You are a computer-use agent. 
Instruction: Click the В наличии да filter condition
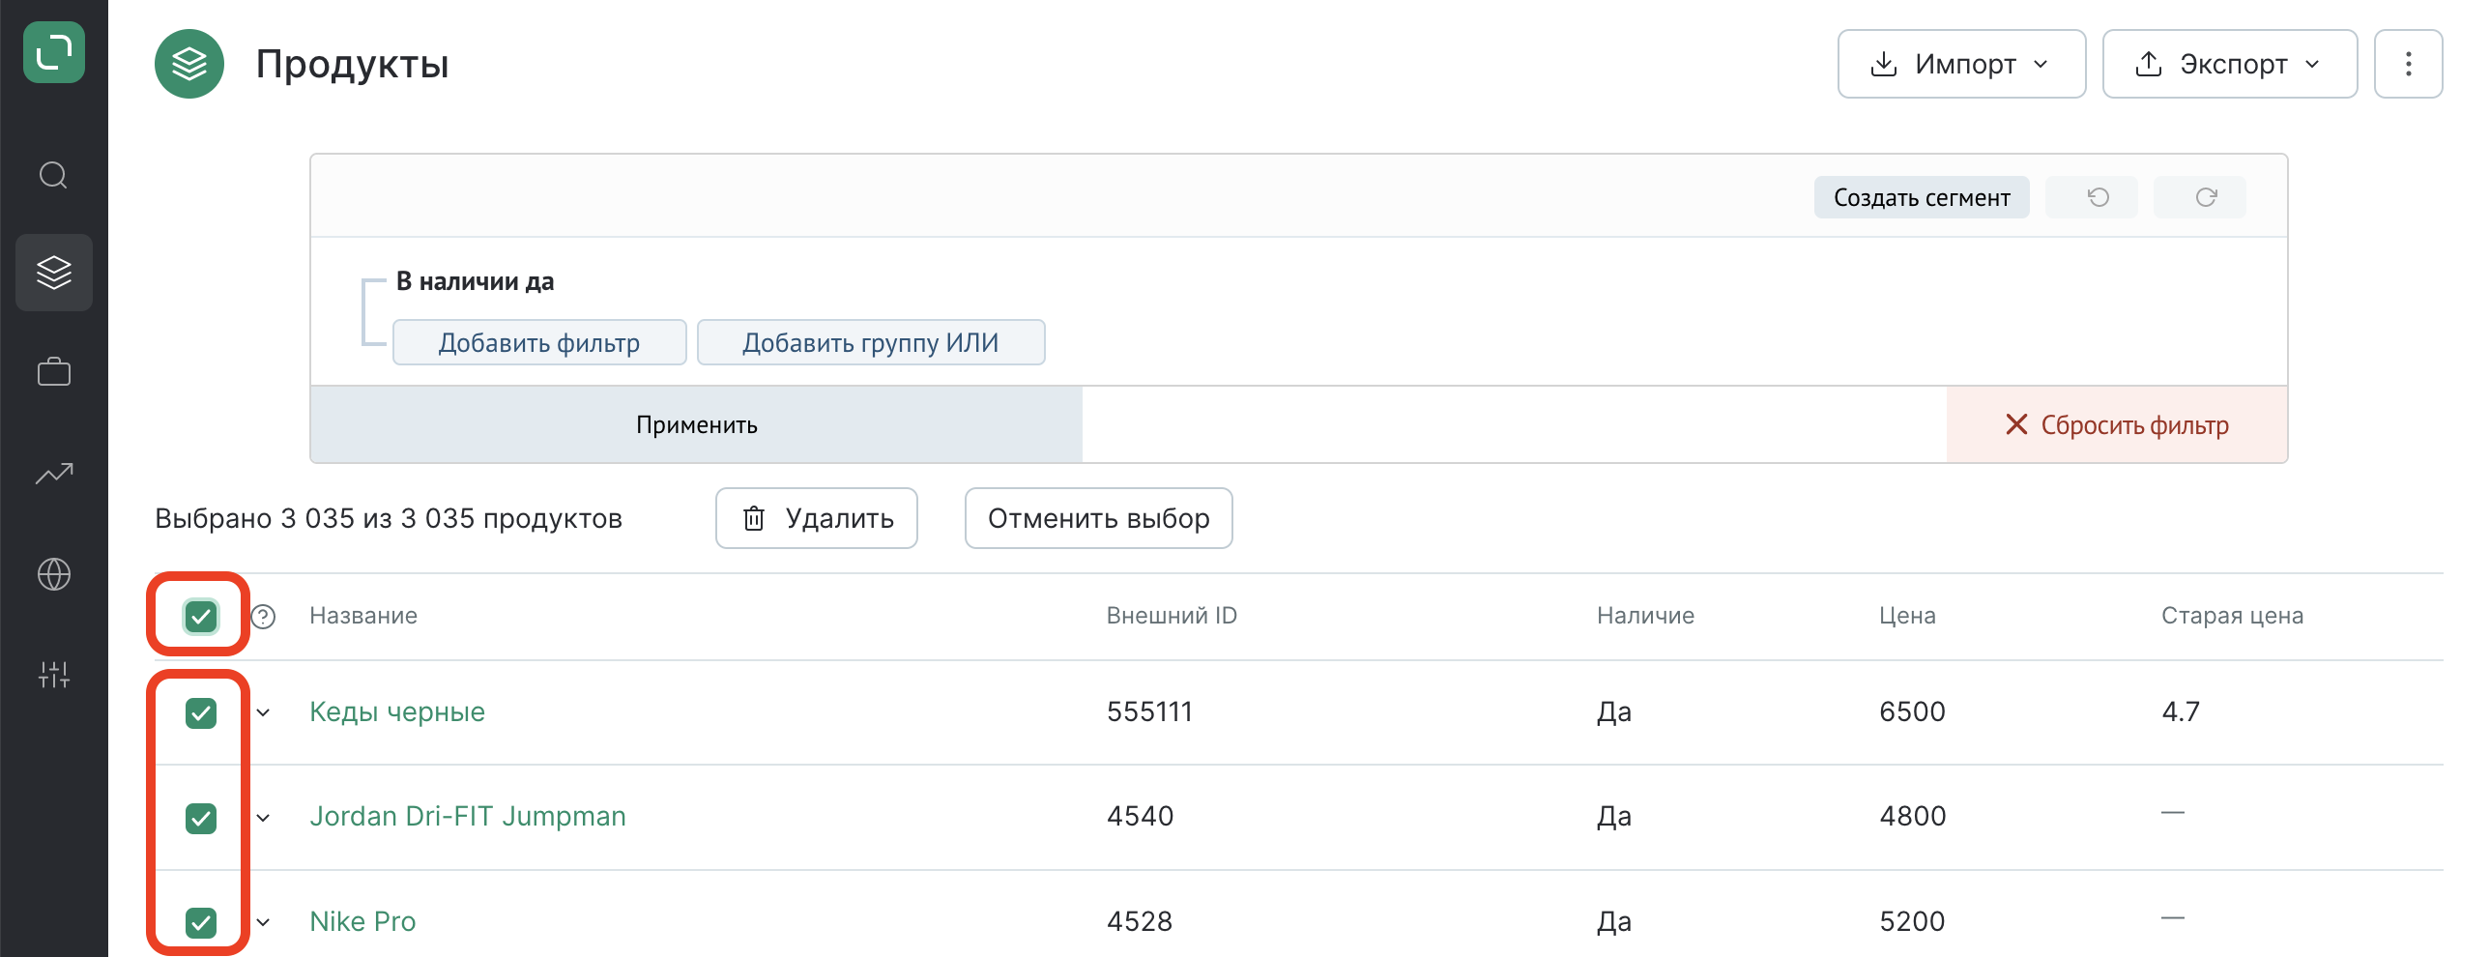[475, 281]
